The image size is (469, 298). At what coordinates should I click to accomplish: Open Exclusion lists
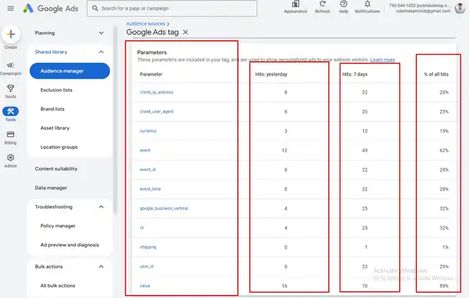pos(56,90)
